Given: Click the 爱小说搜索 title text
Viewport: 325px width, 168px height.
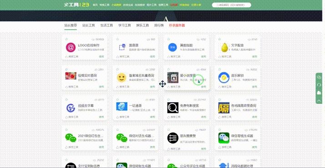Looking at the screenshot, I should coord(188,75).
